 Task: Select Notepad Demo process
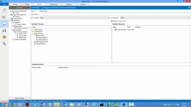[x=41, y=44]
